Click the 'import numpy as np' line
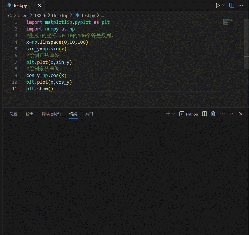Screen dimensions: 249x235 click(x=50, y=29)
